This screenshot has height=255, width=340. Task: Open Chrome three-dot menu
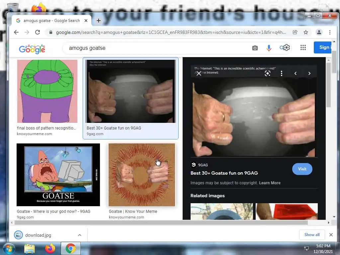pyautogui.click(x=330, y=32)
